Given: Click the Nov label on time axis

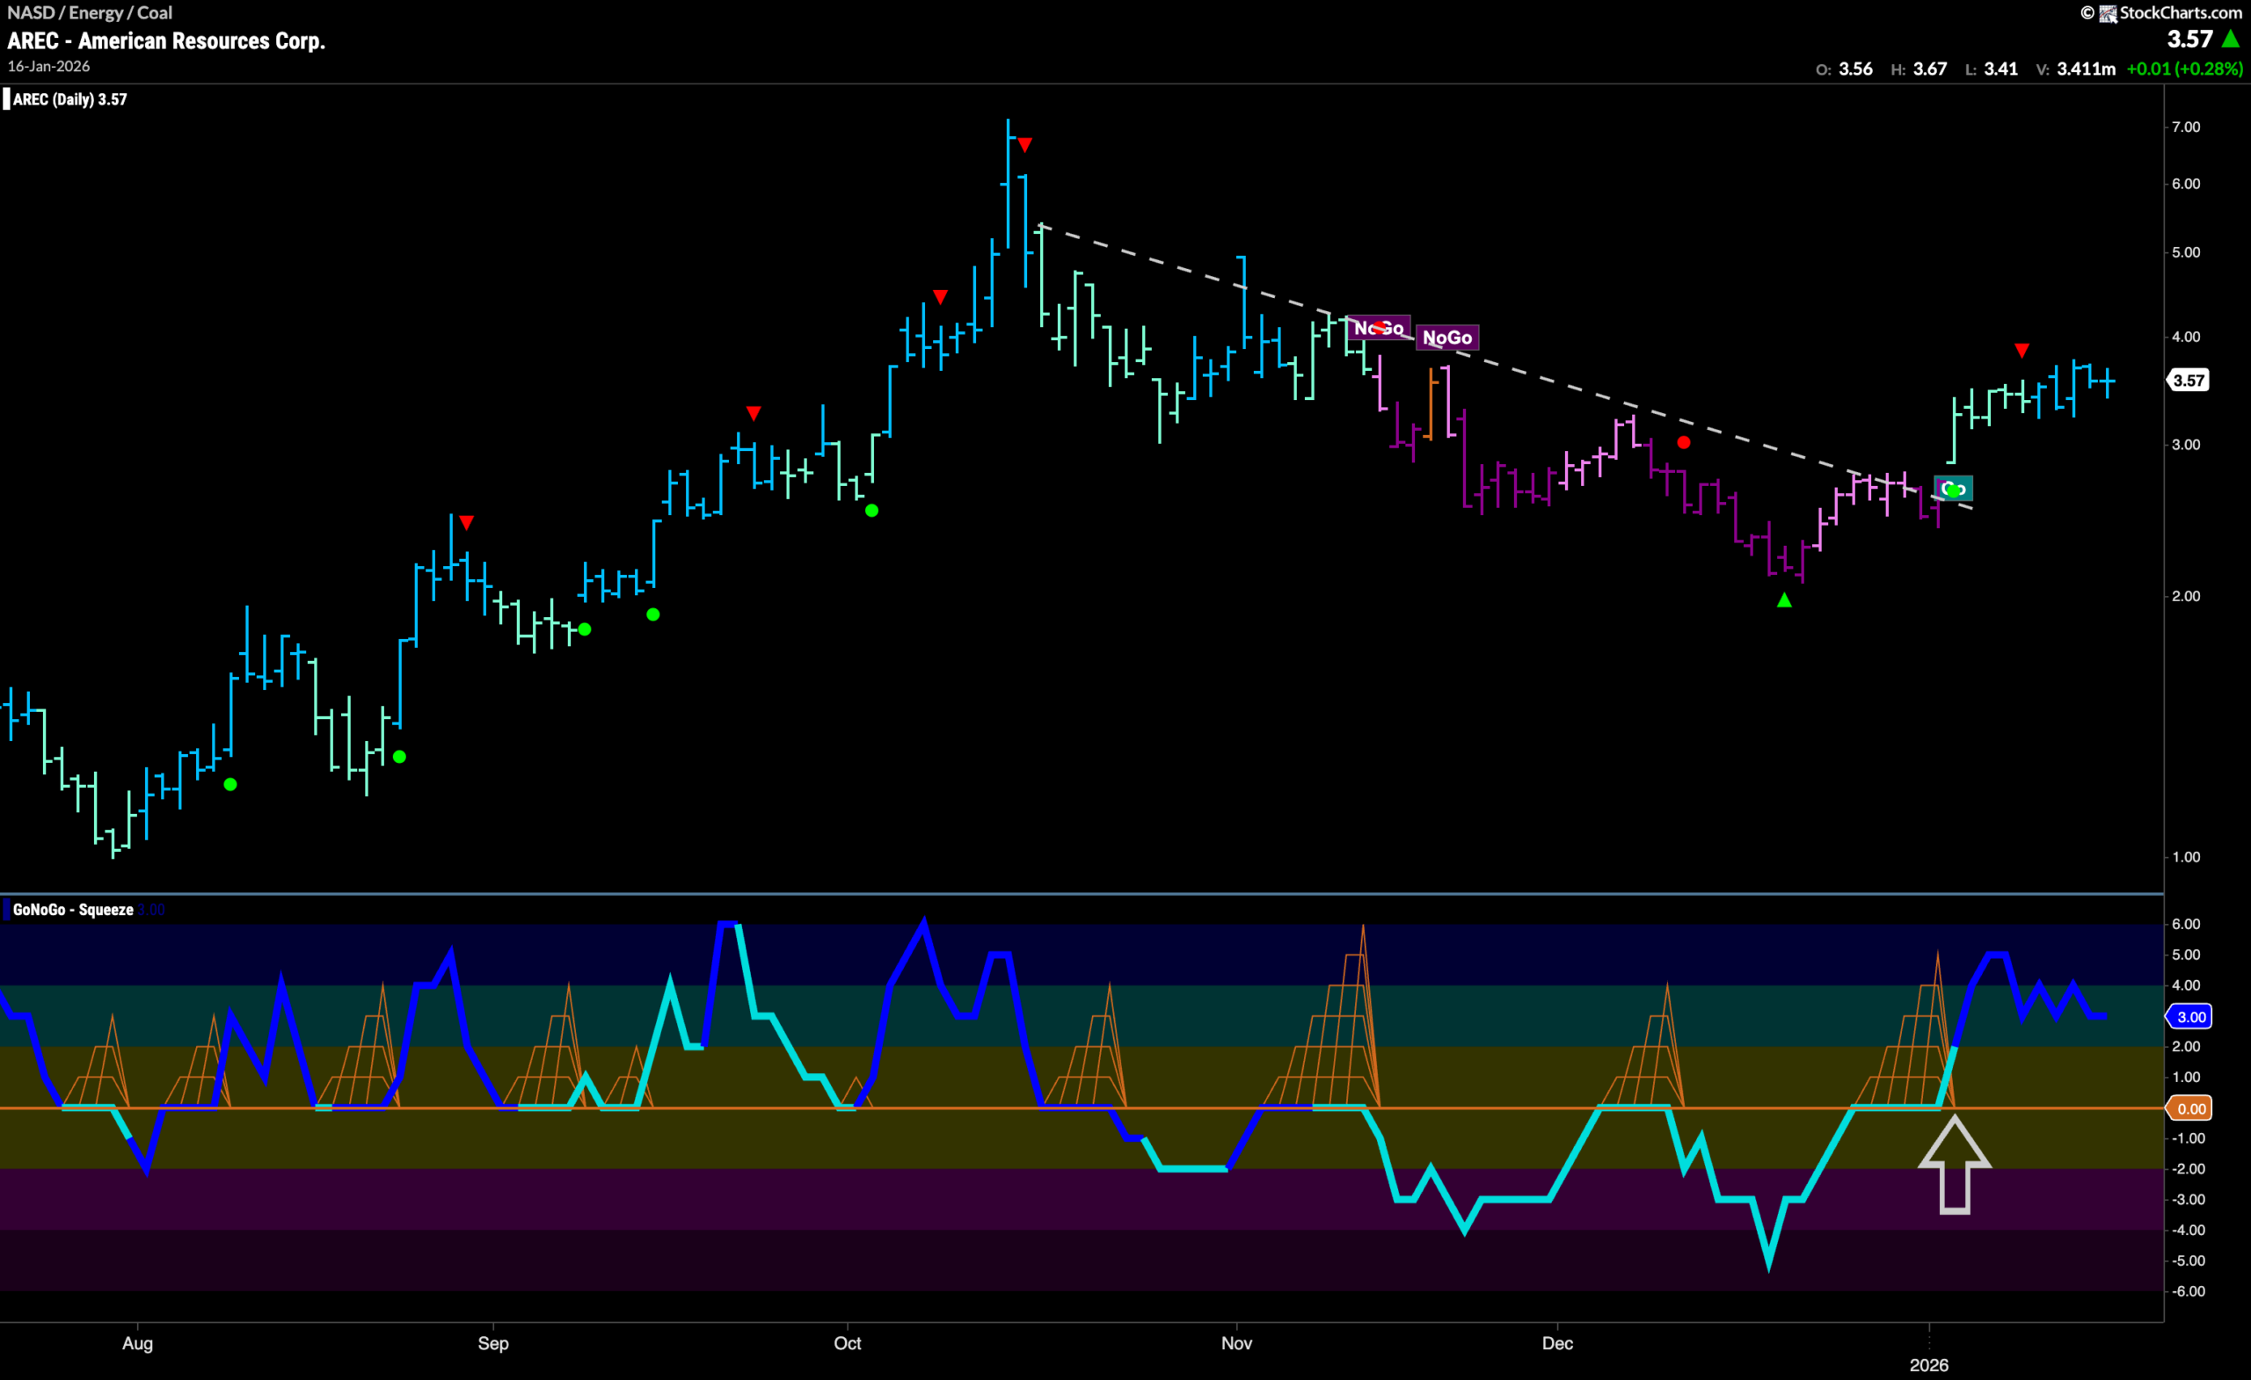Looking at the screenshot, I should coord(1237,1343).
